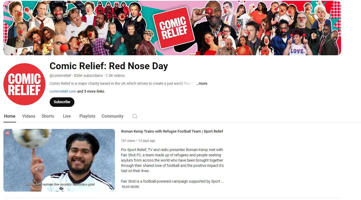Click the channel banner image
Image resolution: width=361 pixels, height=200 pixels.
click(x=172, y=28)
